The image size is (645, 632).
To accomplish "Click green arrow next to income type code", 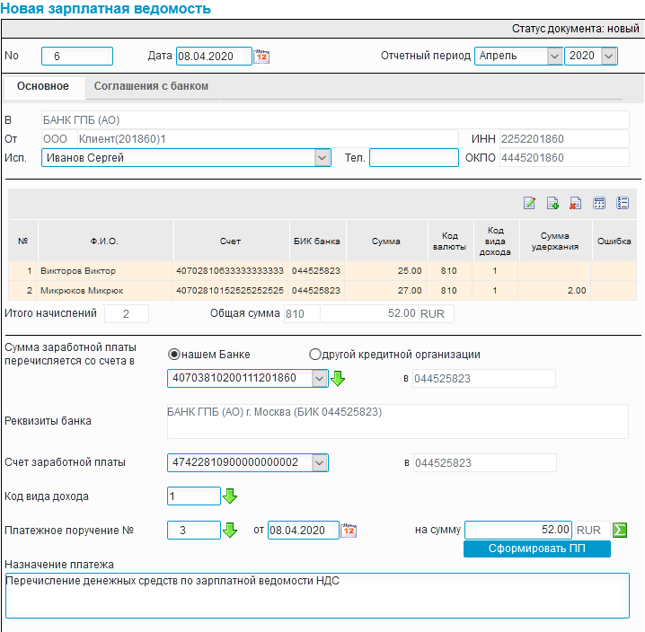I will (x=230, y=496).
